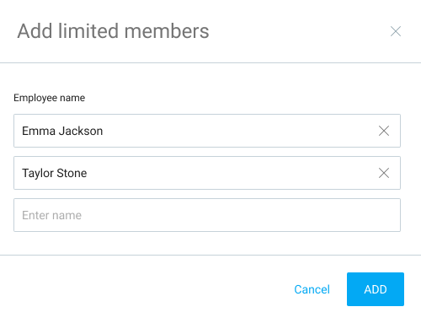Click the Add limited members heading

pyautogui.click(x=113, y=31)
